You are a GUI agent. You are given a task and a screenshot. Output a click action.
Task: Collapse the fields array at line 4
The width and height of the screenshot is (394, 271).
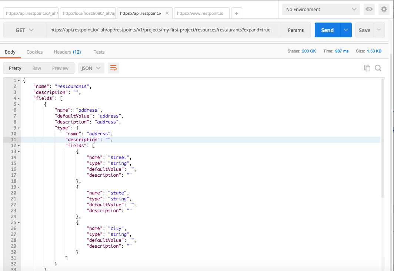19,99
